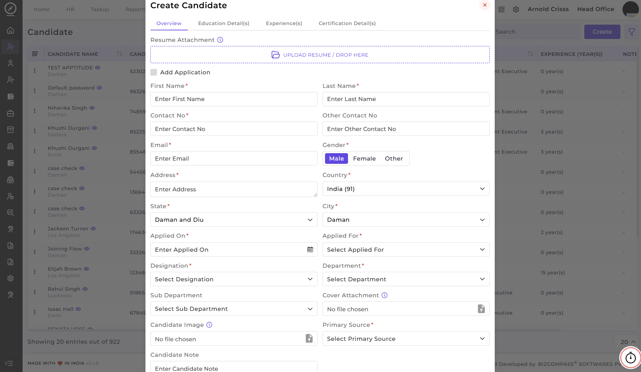Open row menu for Jackson Turner
The width and height of the screenshot is (641, 372).
35,232
